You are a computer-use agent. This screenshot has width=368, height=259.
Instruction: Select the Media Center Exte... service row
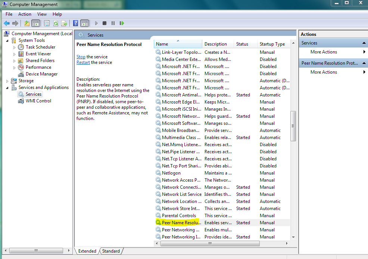(222, 59)
